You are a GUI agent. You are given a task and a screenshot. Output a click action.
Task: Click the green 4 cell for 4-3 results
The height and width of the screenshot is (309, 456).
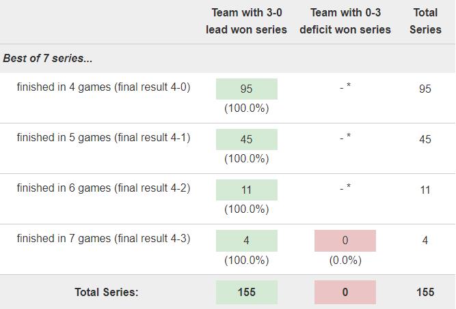click(247, 241)
